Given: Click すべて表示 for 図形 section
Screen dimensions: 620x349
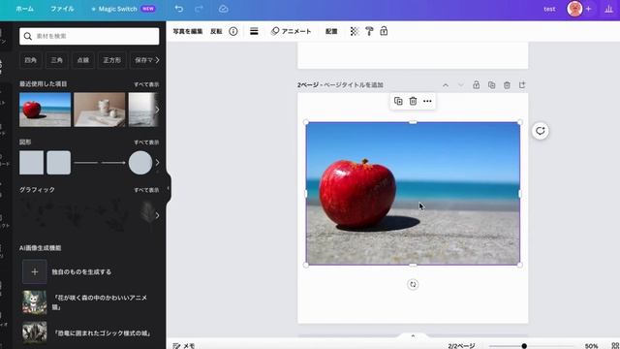Looking at the screenshot, I should point(146,143).
